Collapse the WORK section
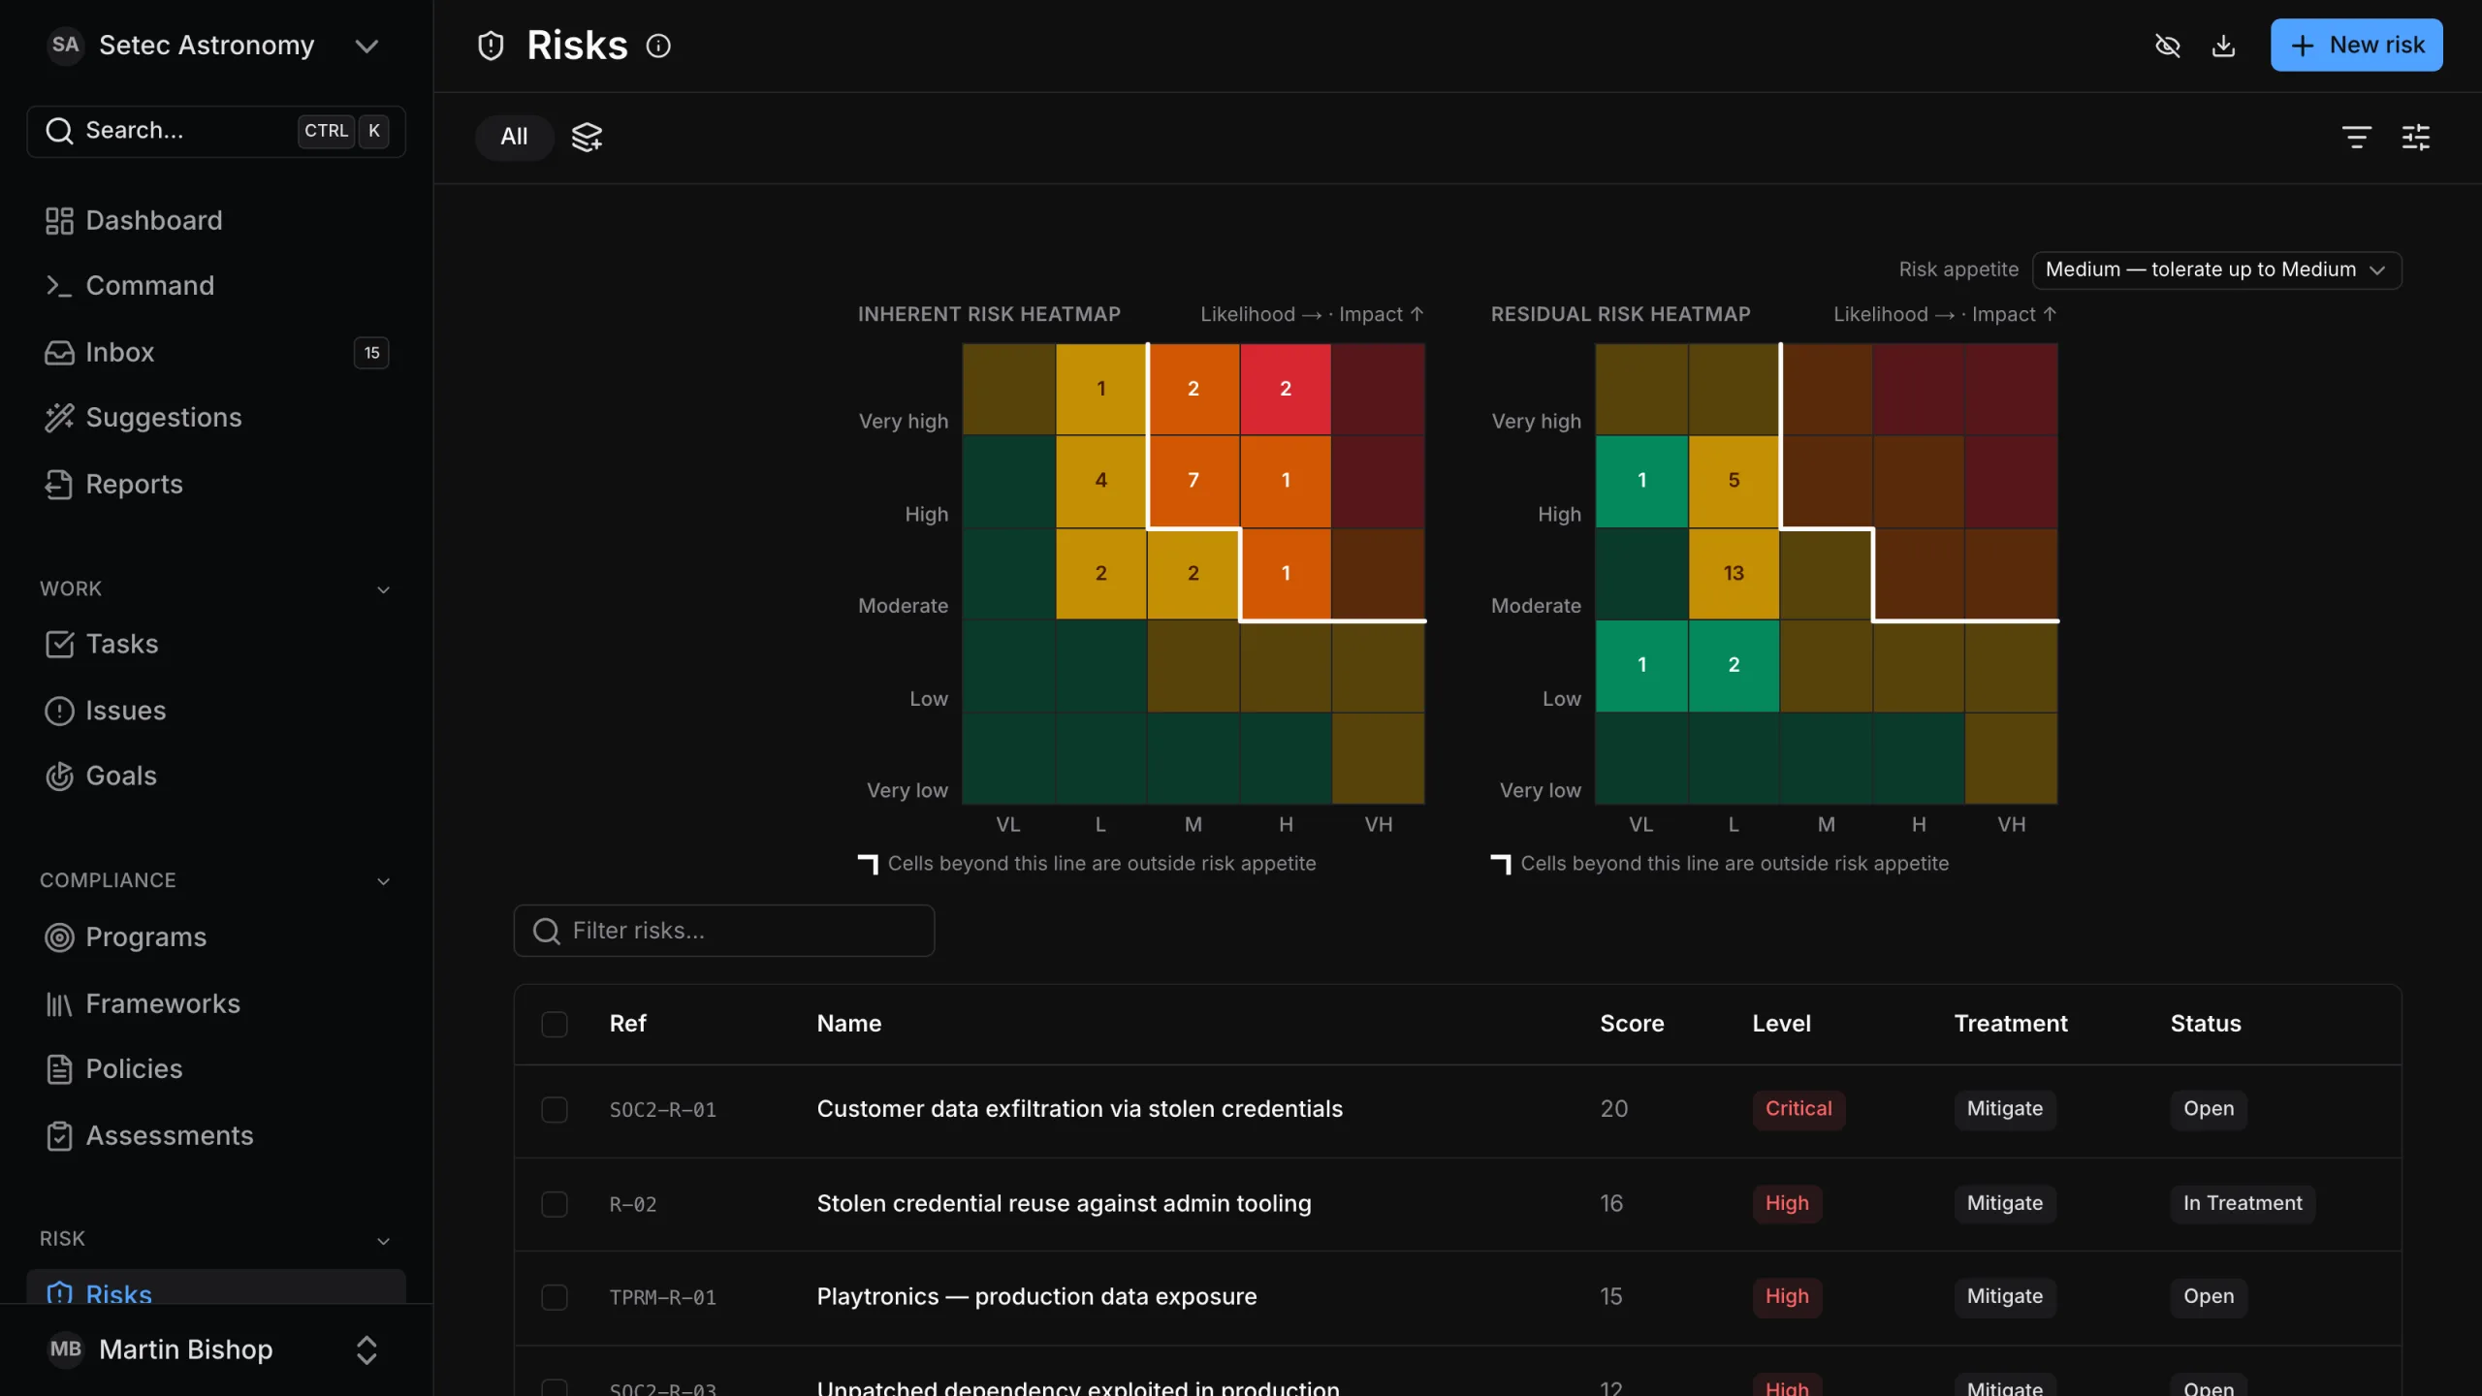 pyautogui.click(x=383, y=589)
